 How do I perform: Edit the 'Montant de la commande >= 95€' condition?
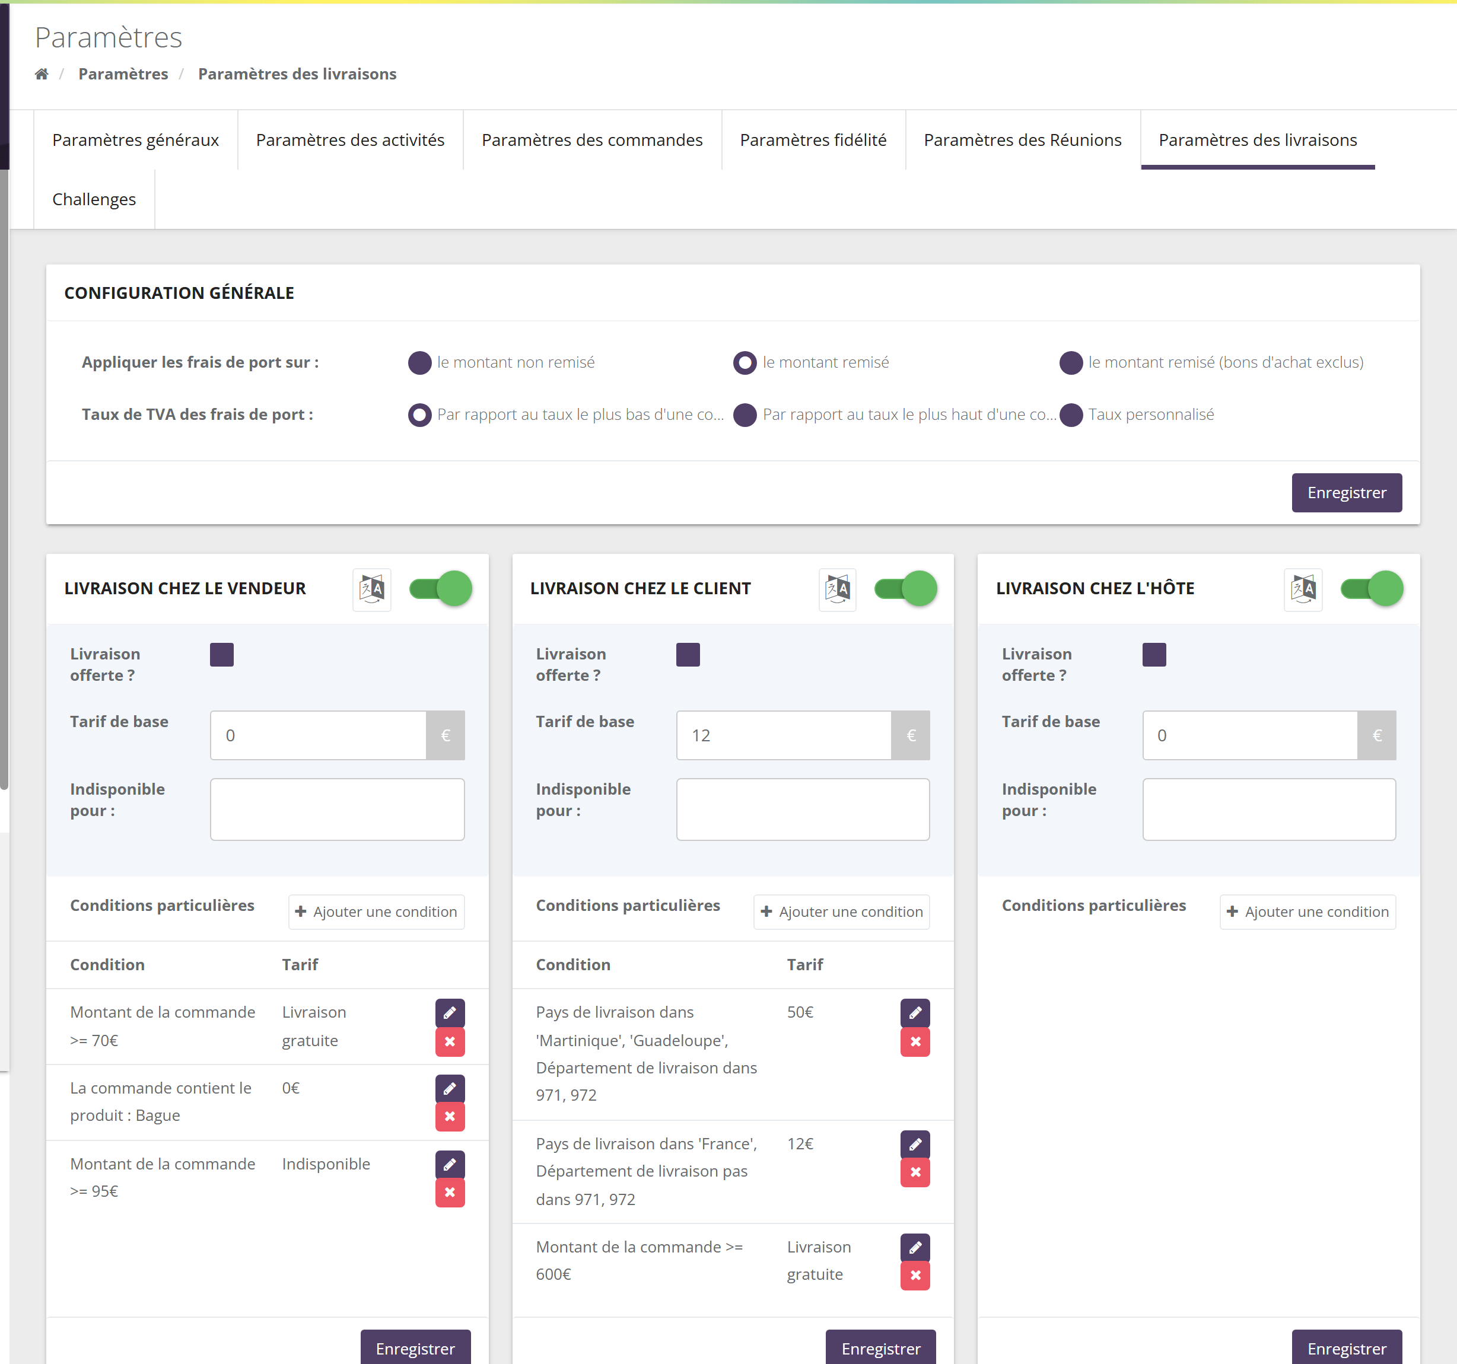450,1165
